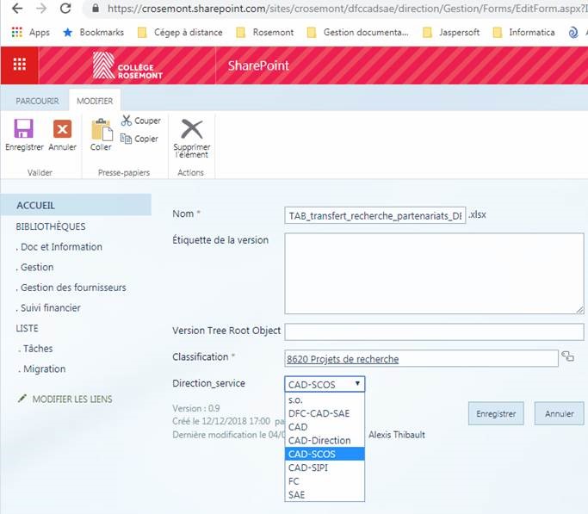Click the Annuler cancel icon in ribbon

click(x=62, y=130)
